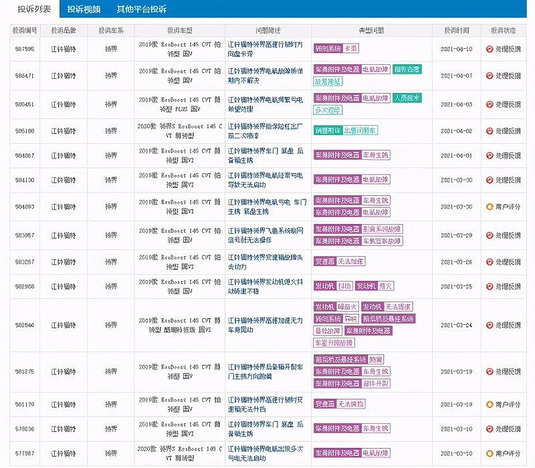Click red status icon in the 2021-03-24 row
The image size is (535, 468).
pyautogui.click(x=489, y=325)
